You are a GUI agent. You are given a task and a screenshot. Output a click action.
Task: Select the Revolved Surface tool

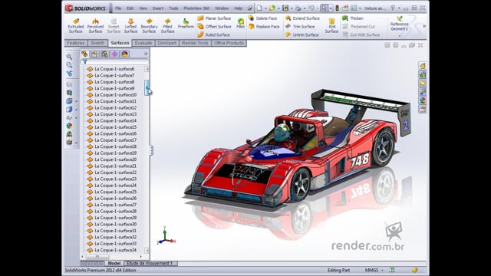(95, 25)
